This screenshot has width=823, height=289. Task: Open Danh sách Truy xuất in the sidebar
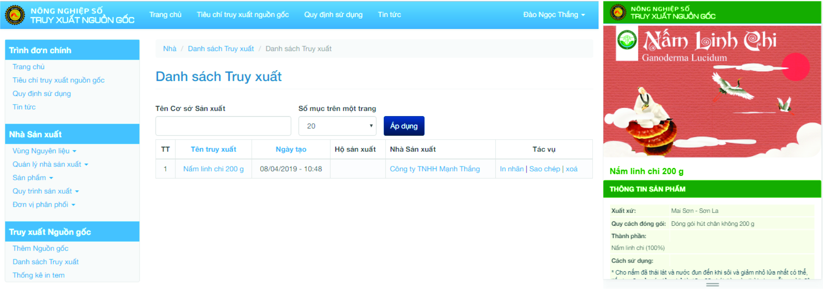coord(45,262)
